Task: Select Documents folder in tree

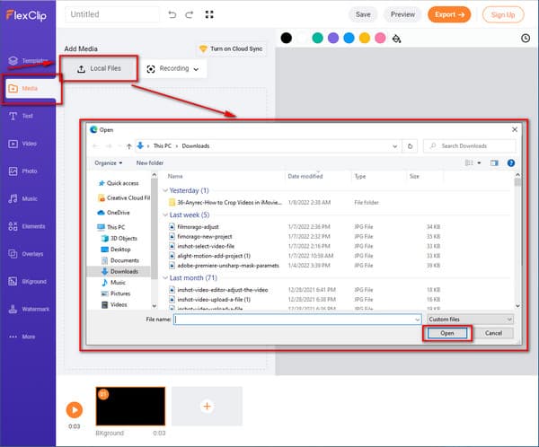Action: click(x=120, y=260)
